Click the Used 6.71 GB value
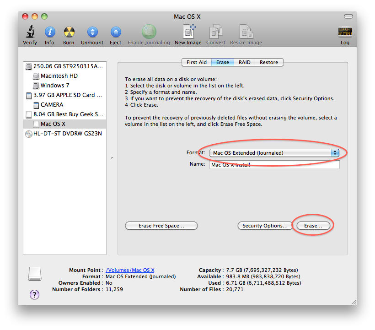This screenshot has height=330, width=375. click(x=263, y=283)
